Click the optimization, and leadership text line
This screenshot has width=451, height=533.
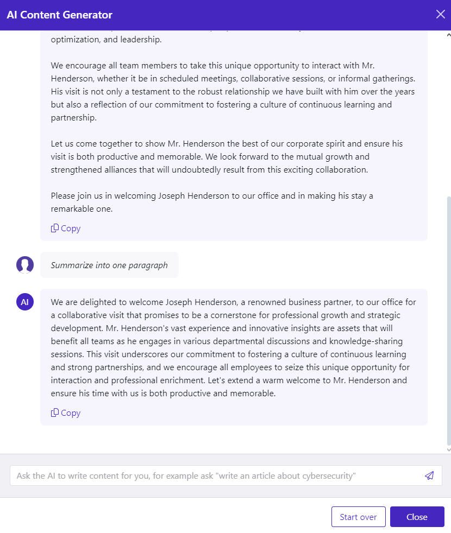(106, 40)
